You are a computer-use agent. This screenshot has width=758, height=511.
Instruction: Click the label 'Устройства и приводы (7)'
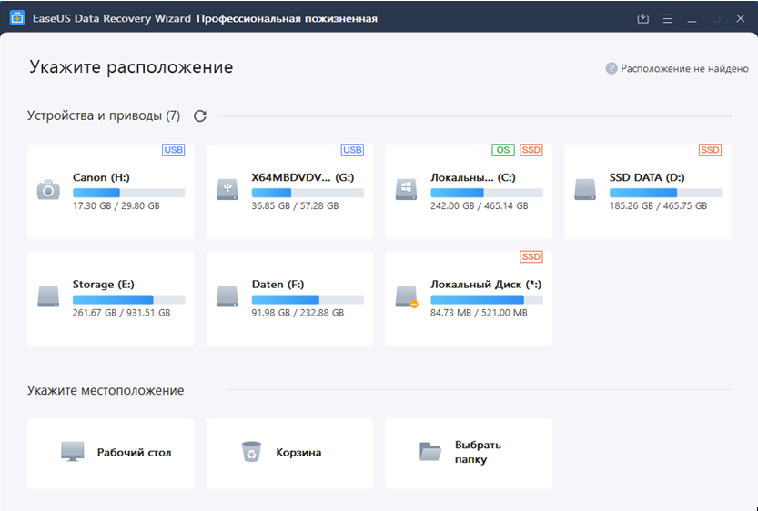(104, 115)
